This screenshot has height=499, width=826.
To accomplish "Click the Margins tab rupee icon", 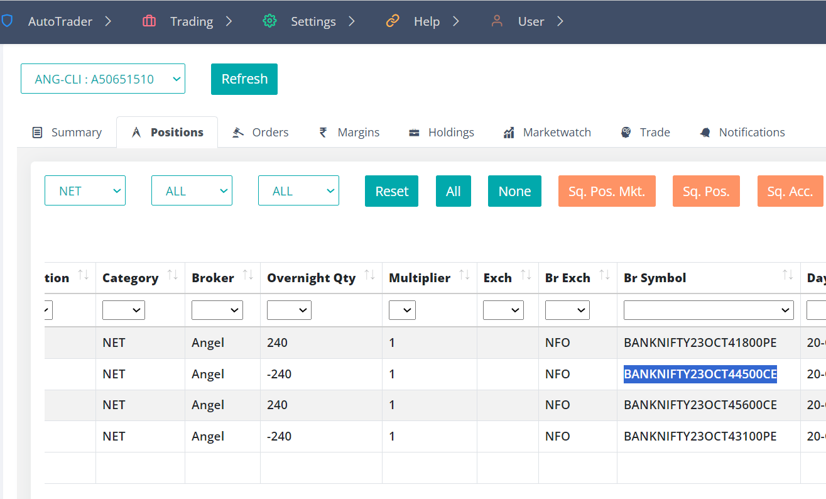I will pyautogui.click(x=323, y=133).
